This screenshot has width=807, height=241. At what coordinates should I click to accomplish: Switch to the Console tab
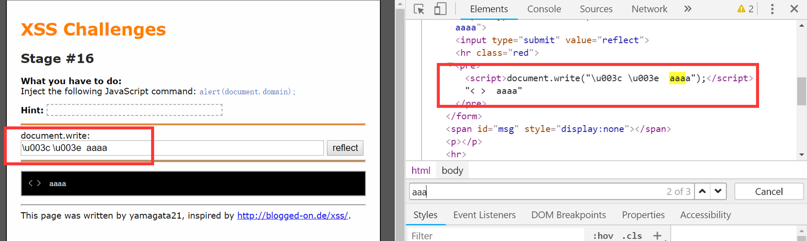(x=544, y=9)
